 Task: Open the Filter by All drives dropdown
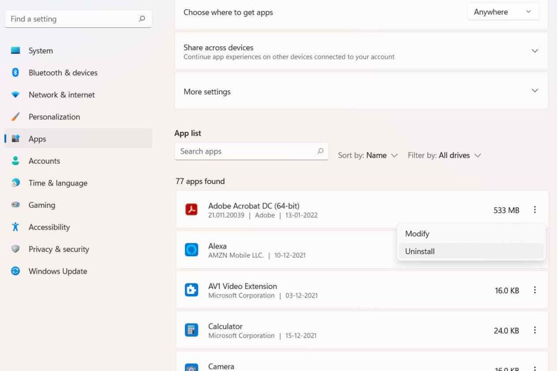pyautogui.click(x=444, y=155)
